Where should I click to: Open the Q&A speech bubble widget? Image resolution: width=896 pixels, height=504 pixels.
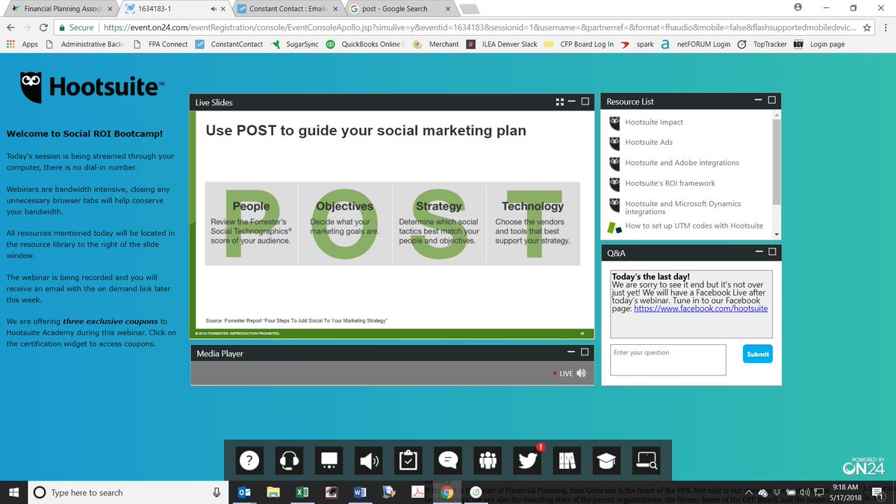tap(448, 461)
